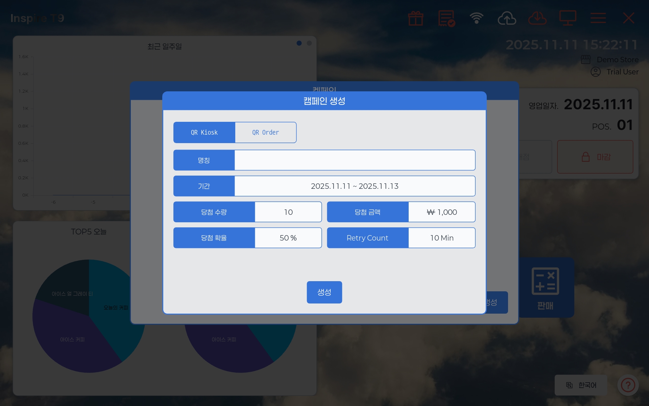Viewport: 649px width, 406px height.
Task: Open the 당첨 확률 50 % selector
Action: [x=288, y=238]
